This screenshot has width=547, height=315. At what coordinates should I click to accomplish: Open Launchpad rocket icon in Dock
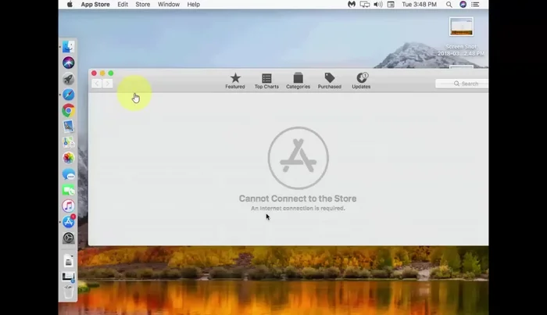(69, 79)
